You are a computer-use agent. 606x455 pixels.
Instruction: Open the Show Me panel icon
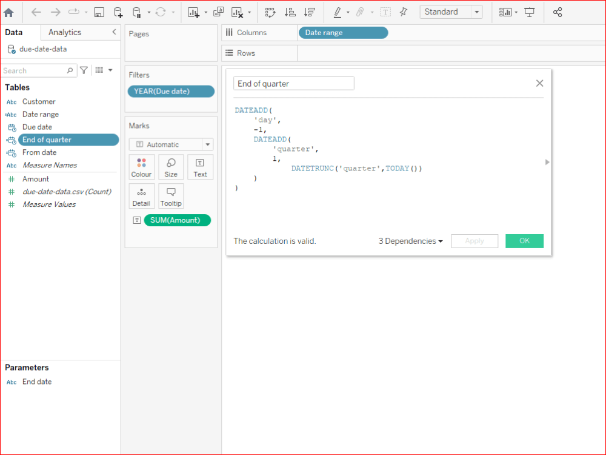click(x=505, y=12)
